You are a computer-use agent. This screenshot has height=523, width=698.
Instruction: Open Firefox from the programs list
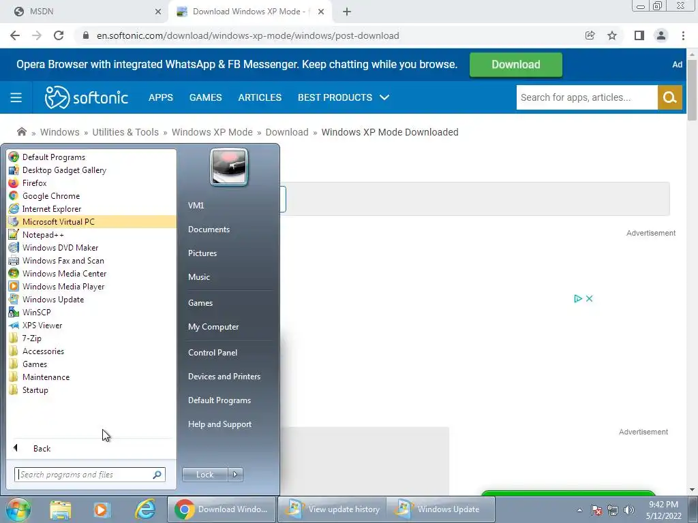coord(91,183)
